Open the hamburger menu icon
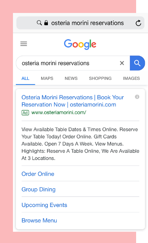This screenshot has height=243, width=148. point(24,44)
